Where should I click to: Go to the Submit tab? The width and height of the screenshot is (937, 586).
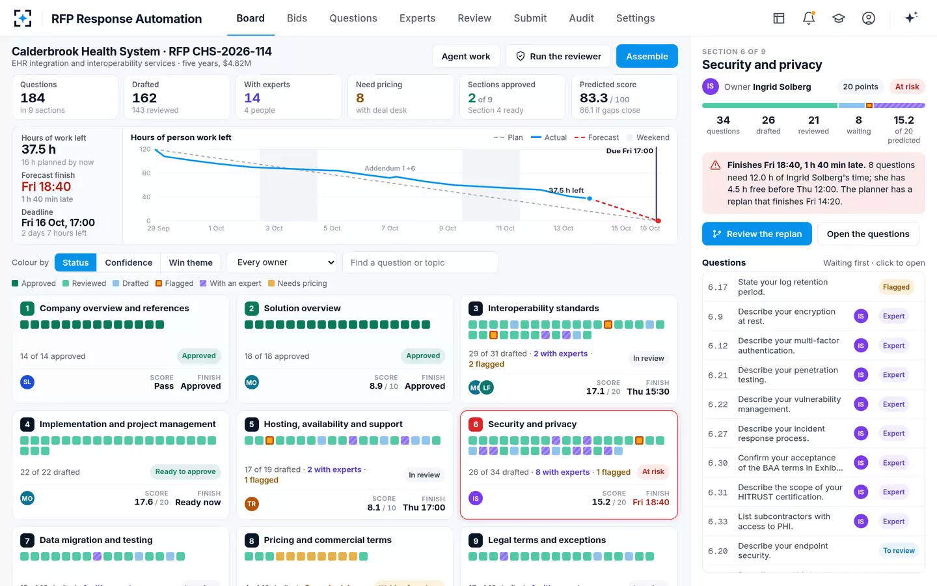(530, 18)
